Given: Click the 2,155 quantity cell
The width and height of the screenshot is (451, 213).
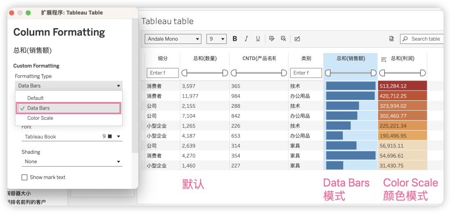Looking at the screenshot, I should (x=205, y=106).
